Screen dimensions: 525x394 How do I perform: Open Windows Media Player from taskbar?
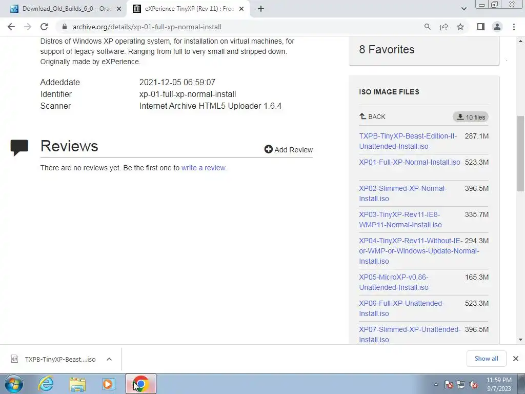click(x=108, y=384)
